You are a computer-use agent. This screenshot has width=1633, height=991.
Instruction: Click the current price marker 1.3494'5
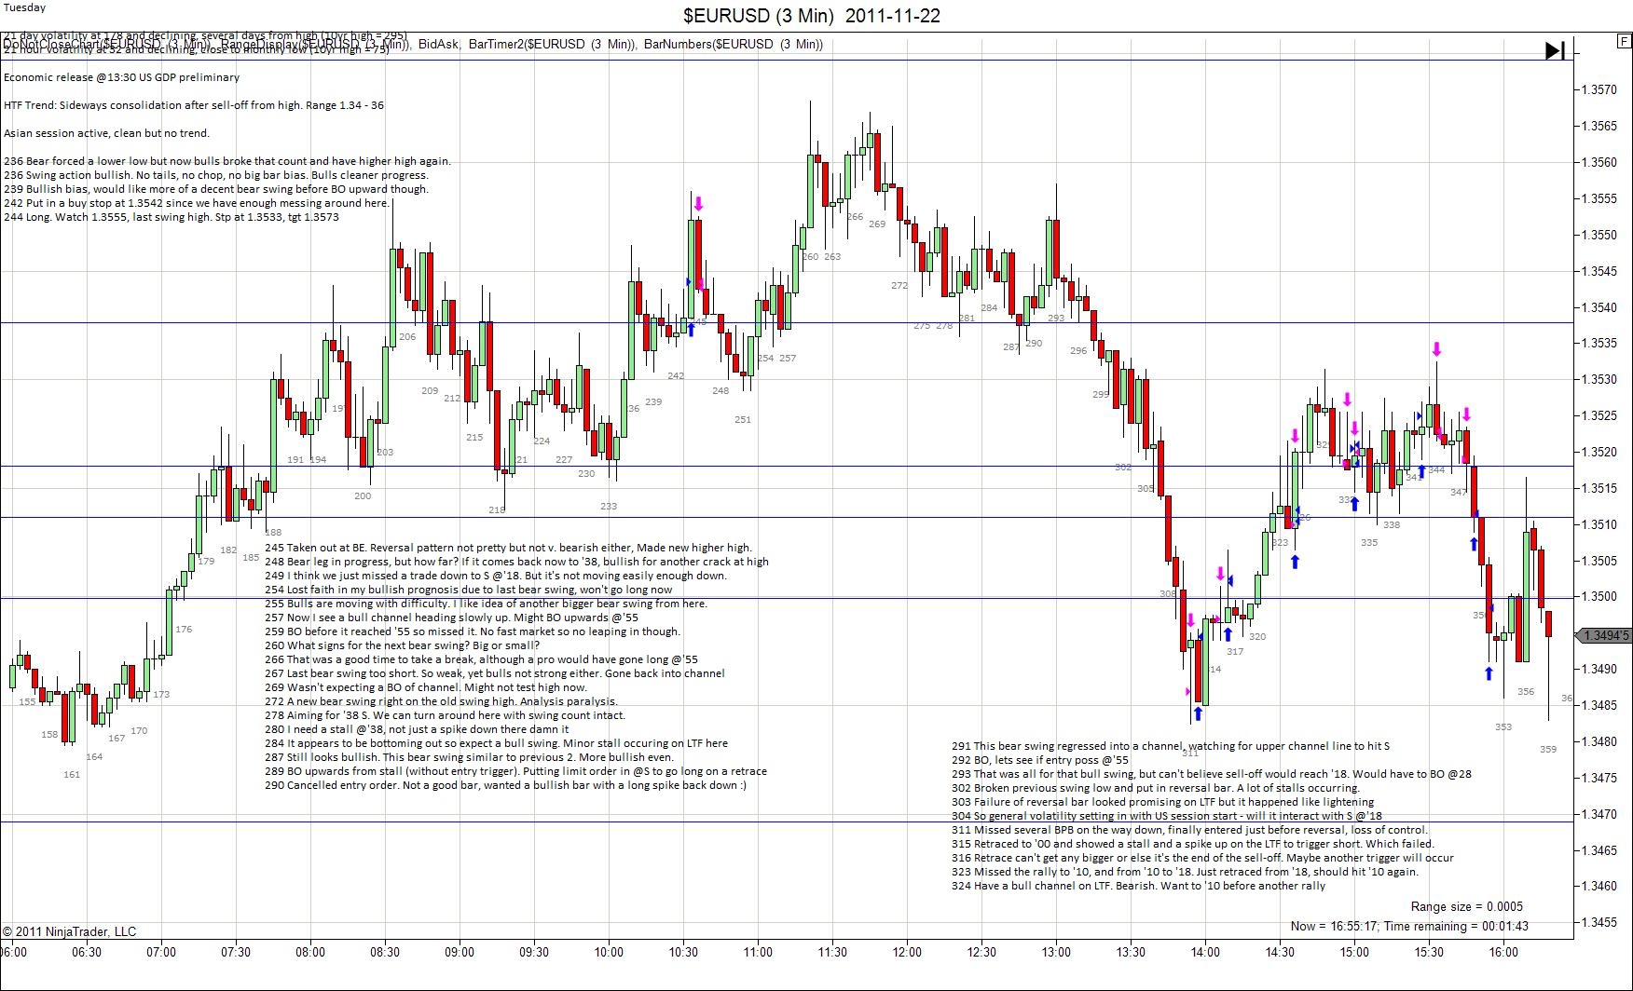point(1605,636)
